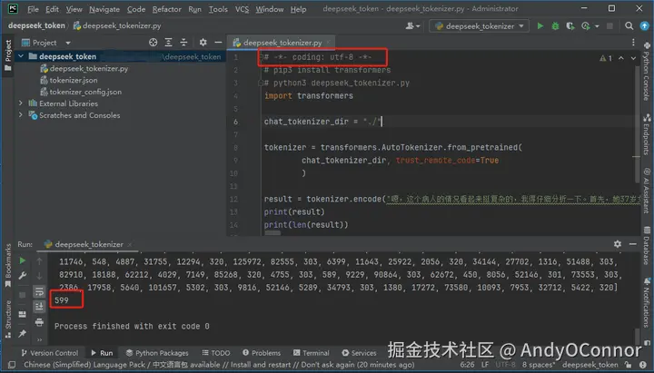The width and height of the screenshot is (654, 373).
Task: Toggle pin tab in Run panel
Action: pyautogui.click(x=23, y=333)
